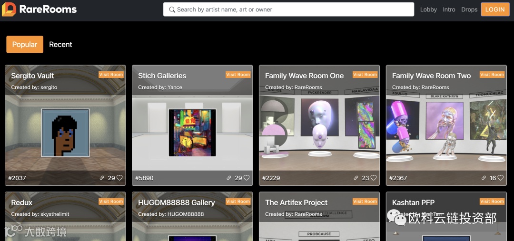Switch to the Recent tab
This screenshot has height=241, width=514.
tap(60, 44)
